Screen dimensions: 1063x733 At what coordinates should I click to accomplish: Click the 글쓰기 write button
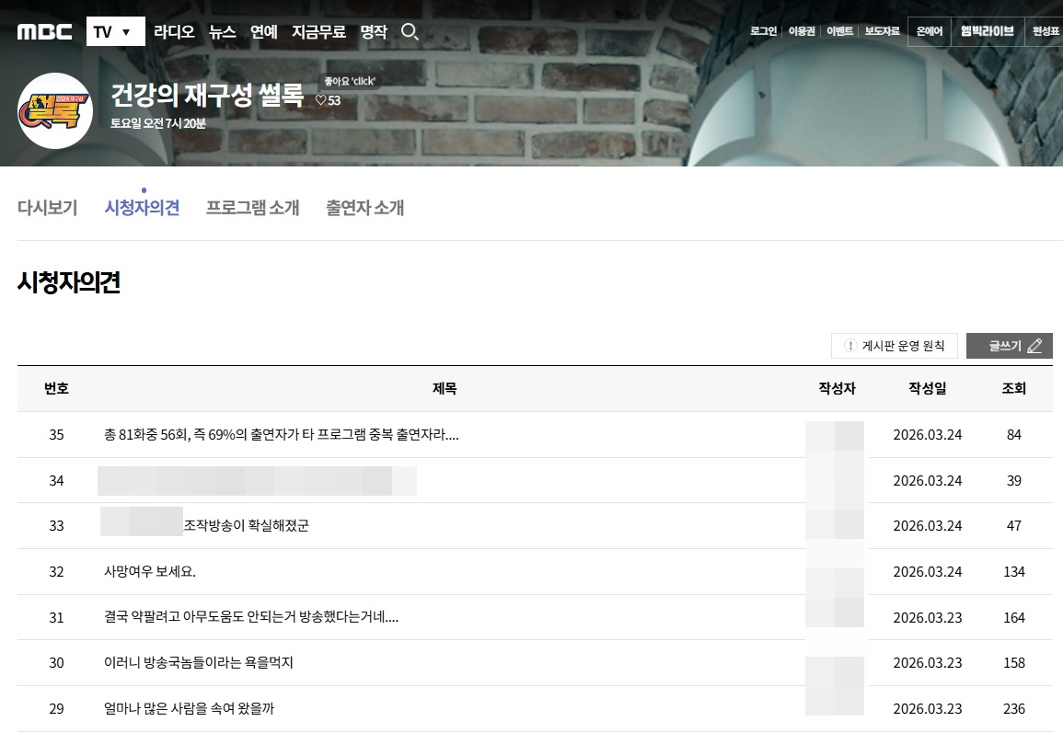click(1009, 346)
